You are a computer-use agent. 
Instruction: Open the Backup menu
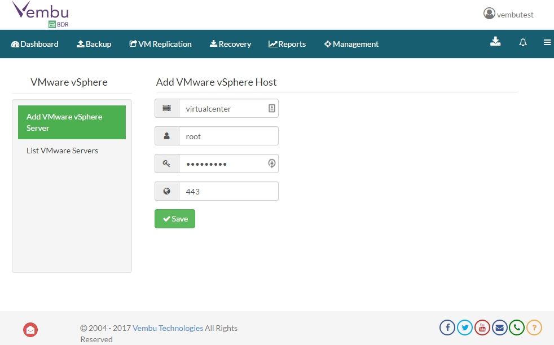click(x=94, y=44)
